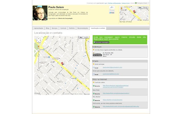Click the Tweet button
The width and height of the screenshot is (182, 114).
[112, 13]
